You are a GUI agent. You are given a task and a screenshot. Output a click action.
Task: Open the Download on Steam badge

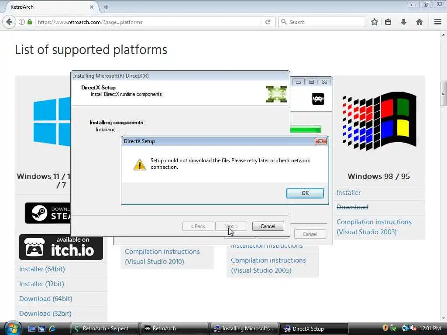coord(48,213)
